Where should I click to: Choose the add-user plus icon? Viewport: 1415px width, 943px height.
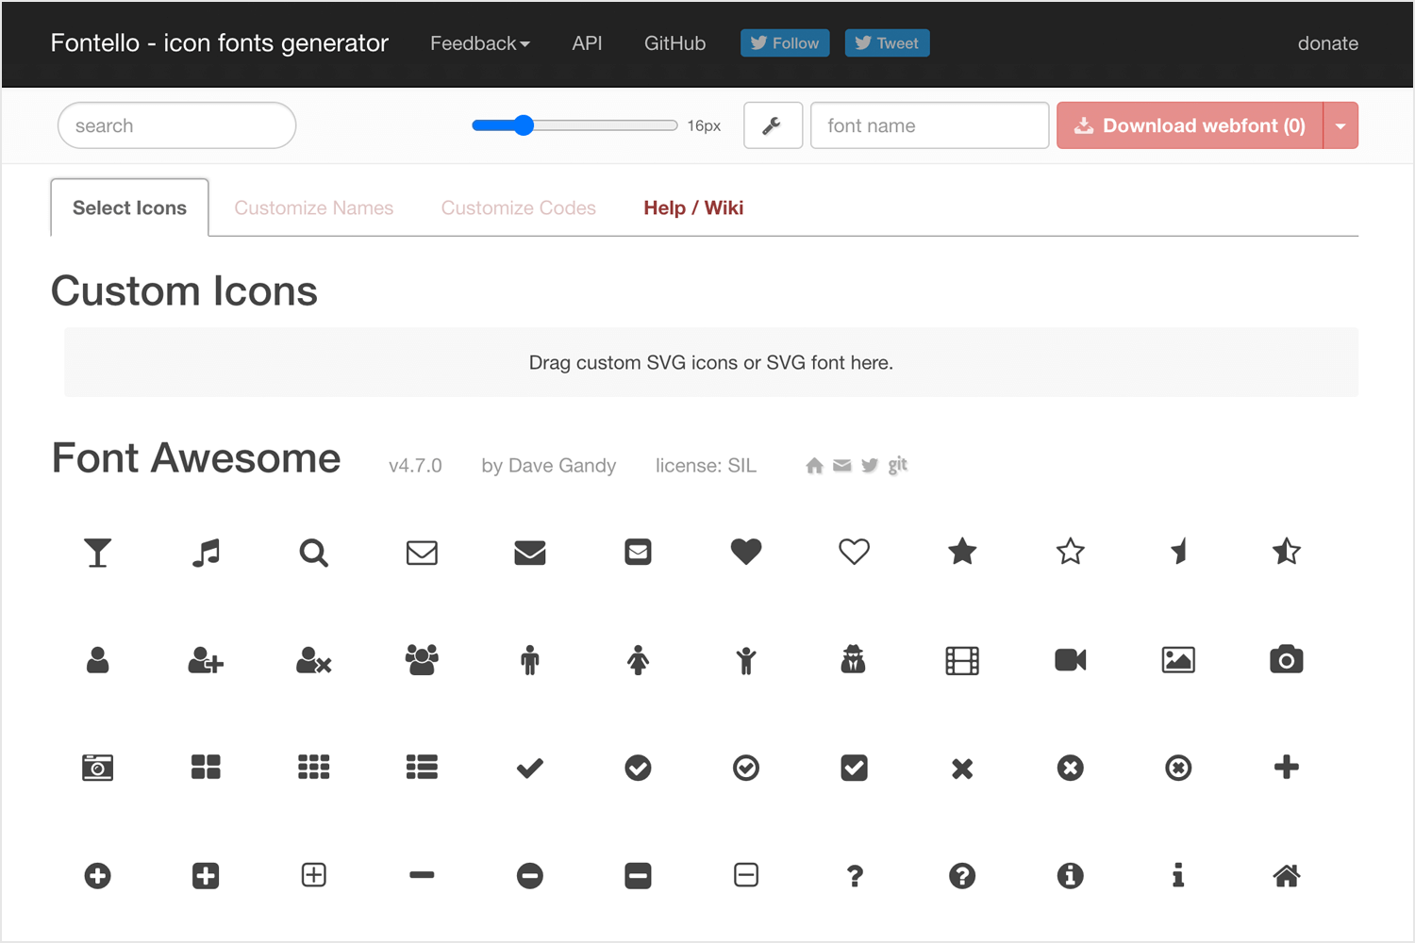click(206, 660)
